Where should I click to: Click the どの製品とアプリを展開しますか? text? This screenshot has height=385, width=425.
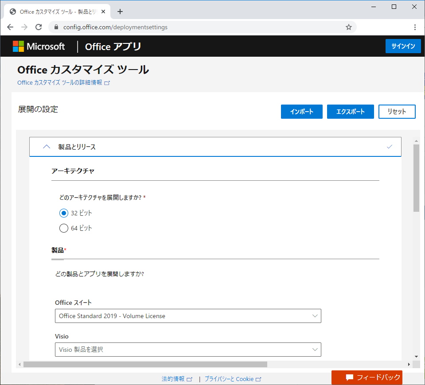pyautogui.click(x=99, y=274)
